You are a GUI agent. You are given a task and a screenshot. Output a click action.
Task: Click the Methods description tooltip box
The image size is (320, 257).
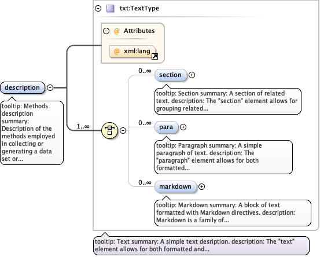tap(32, 133)
